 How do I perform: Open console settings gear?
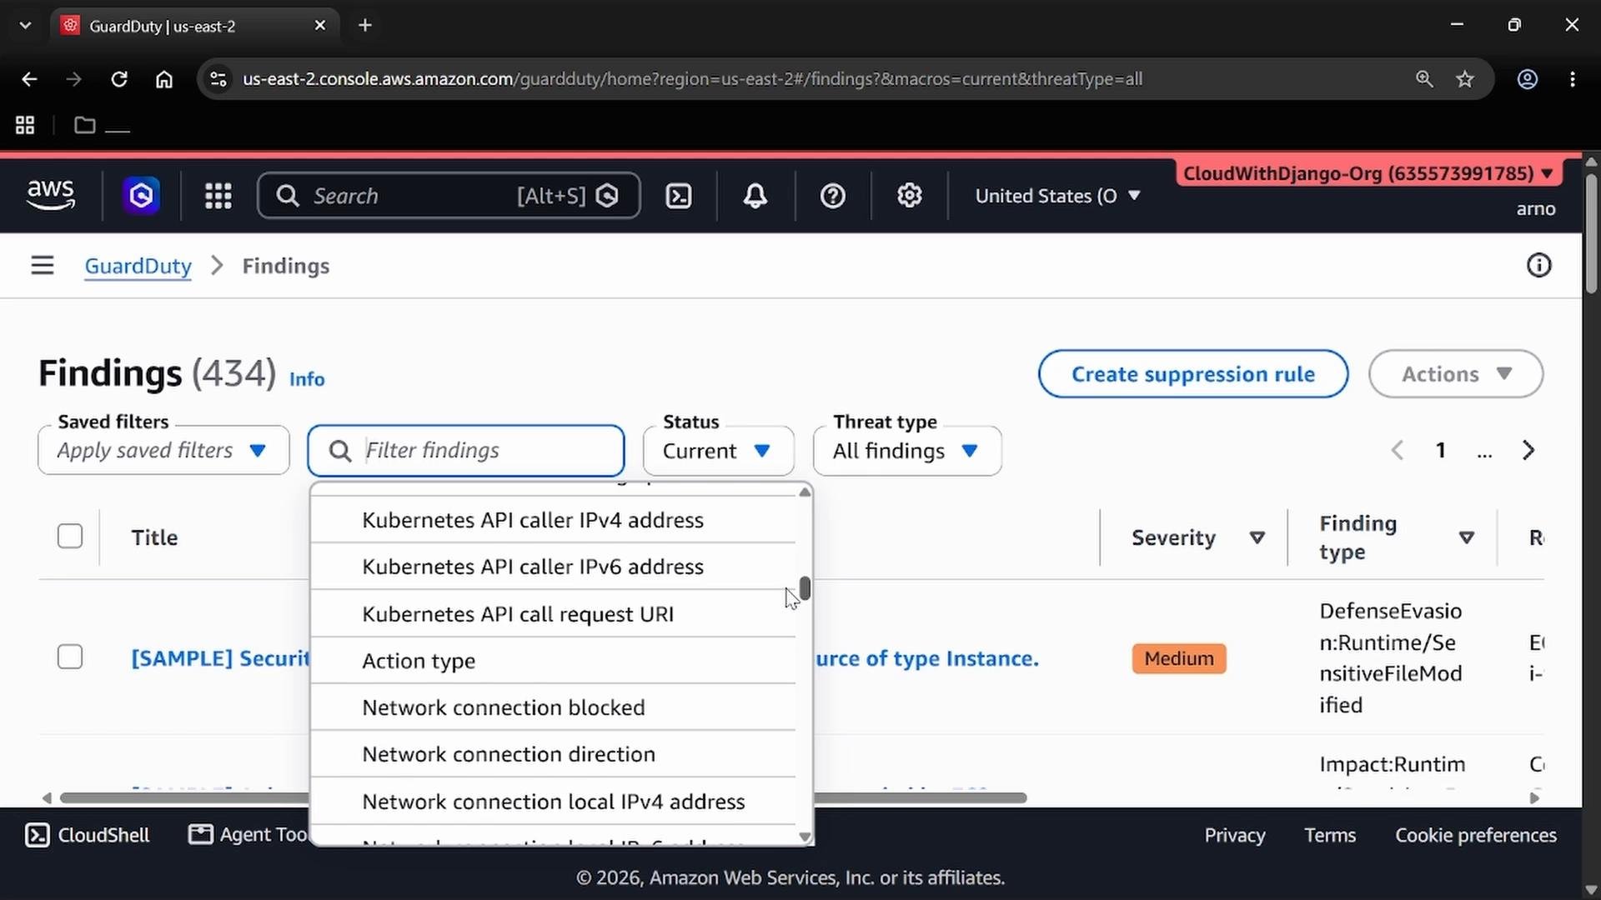pos(910,196)
